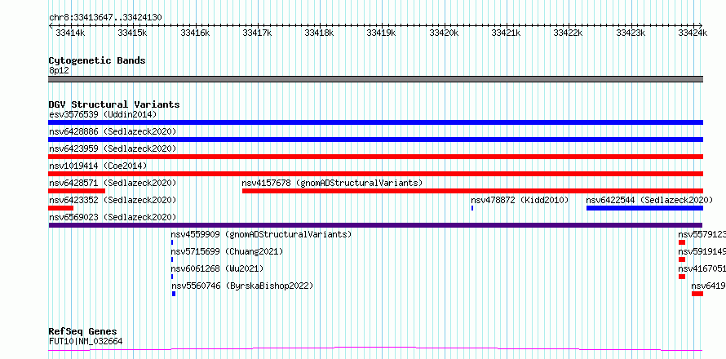Click the red marker under nsv4167051
Image resolution: width=726 pixels, height=359 pixels.
(x=682, y=277)
